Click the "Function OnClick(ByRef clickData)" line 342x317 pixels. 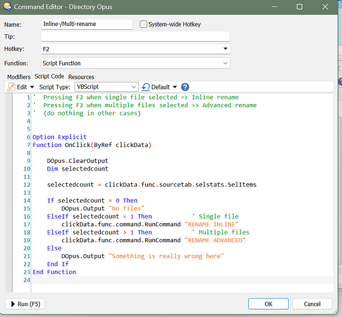point(92,145)
